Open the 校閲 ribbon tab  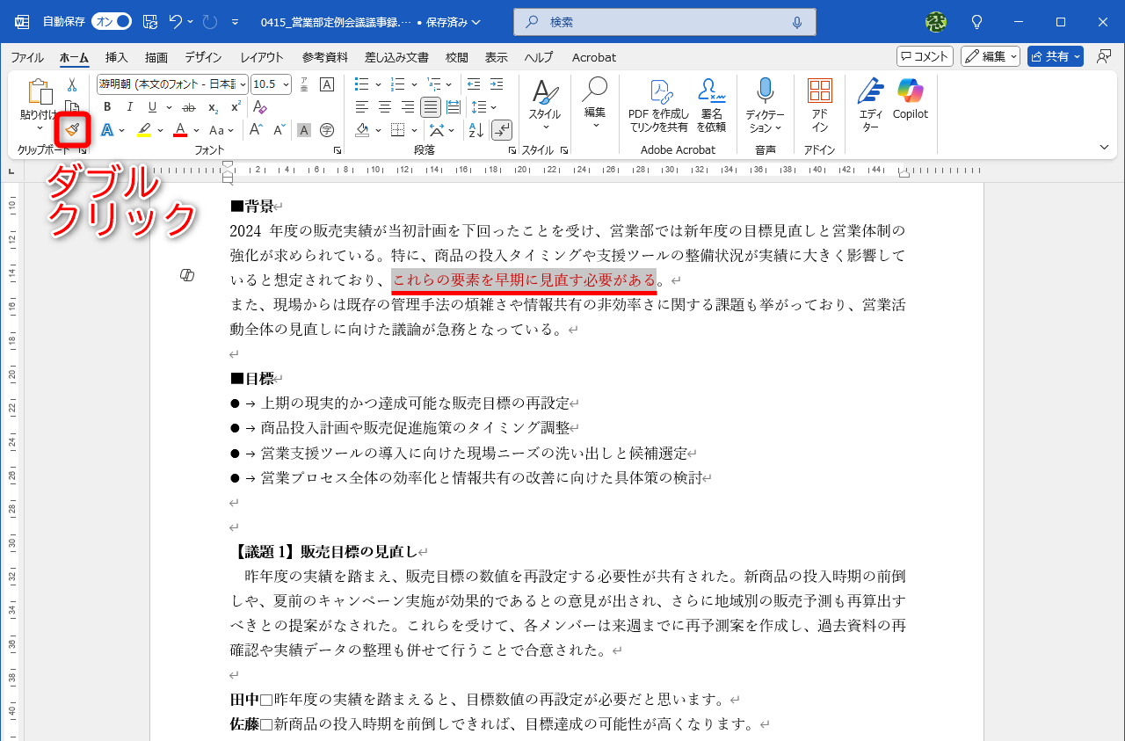click(x=456, y=57)
